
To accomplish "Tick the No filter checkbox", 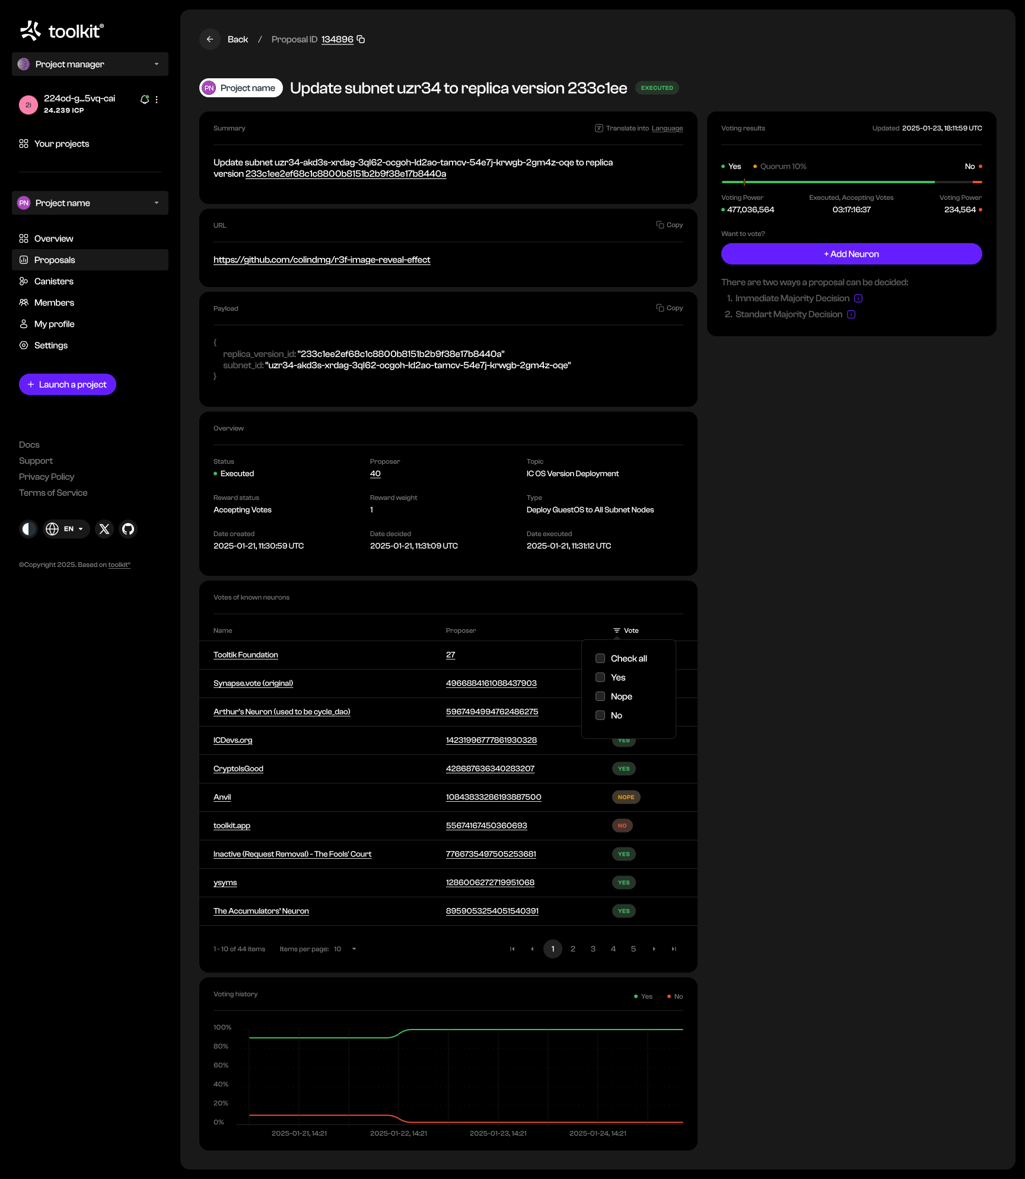I will point(600,716).
